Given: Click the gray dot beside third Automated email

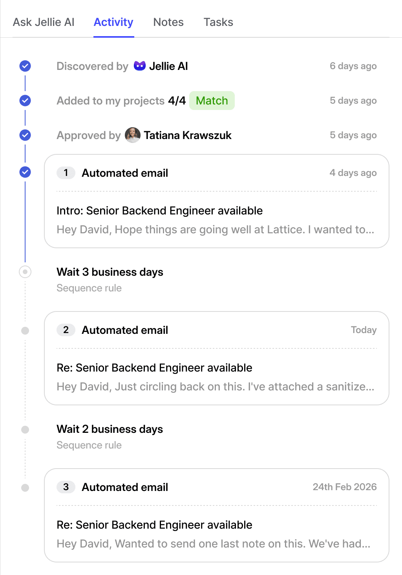Looking at the screenshot, I should pos(25,488).
